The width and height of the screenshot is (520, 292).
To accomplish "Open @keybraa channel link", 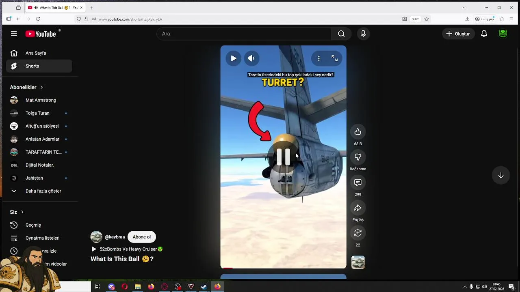I will [115, 237].
